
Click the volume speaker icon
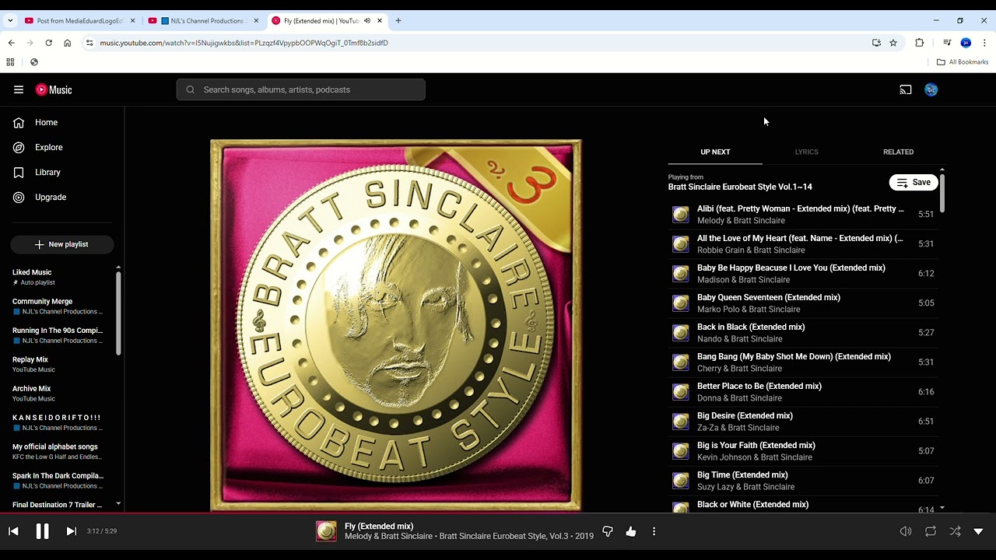coord(906,531)
